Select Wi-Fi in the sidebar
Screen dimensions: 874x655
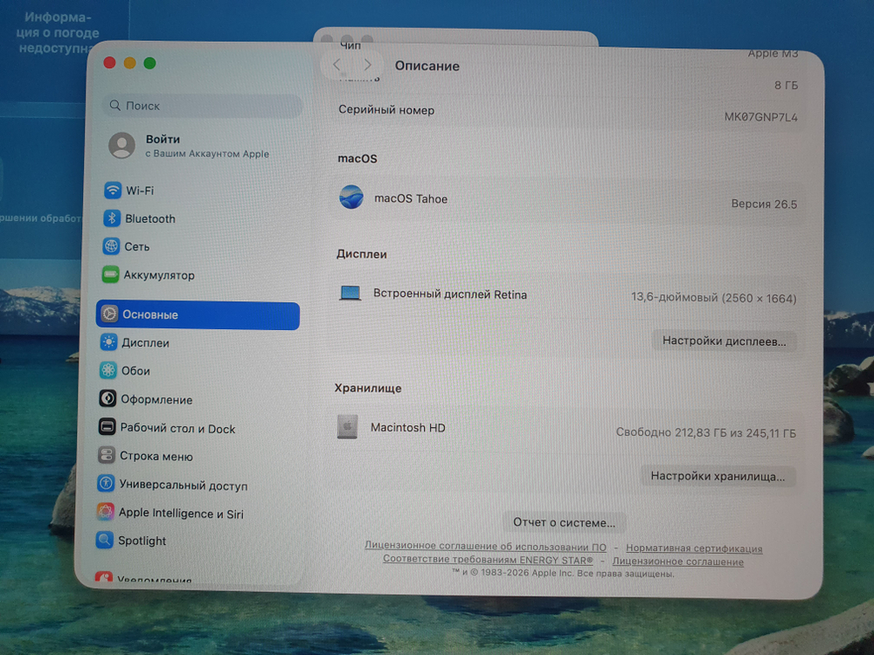139,190
